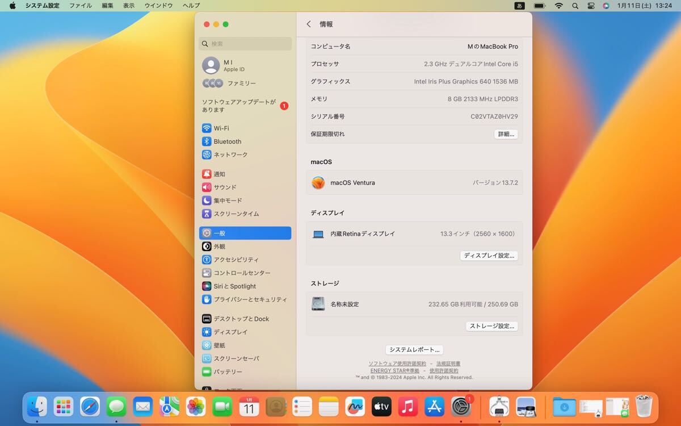Open プライバシーとセキュリティ settings
The height and width of the screenshot is (426, 681).
245,299
